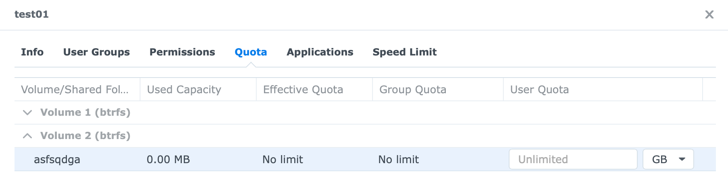
Task: Open the Applications tab
Action: (320, 52)
